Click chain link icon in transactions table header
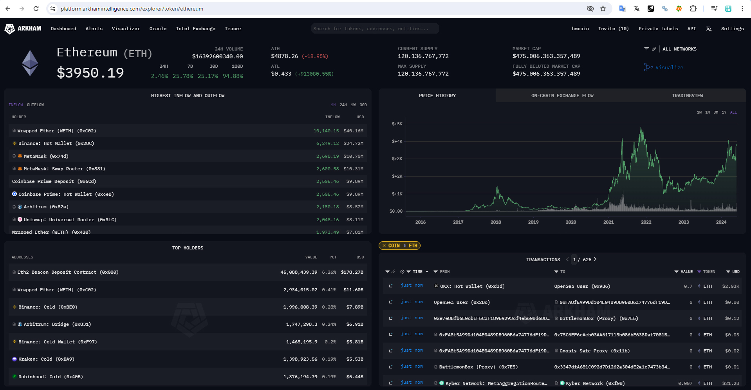This screenshot has width=751, height=390. pos(394,272)
